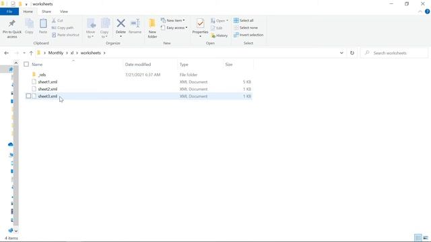Open Quick Access Toolbar customize arrow
The image size is (431, 242).
pyautogui.click(x=26, y=4)
